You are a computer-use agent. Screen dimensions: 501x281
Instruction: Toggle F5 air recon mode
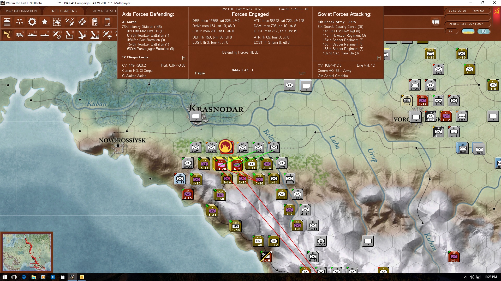[57, 34]
